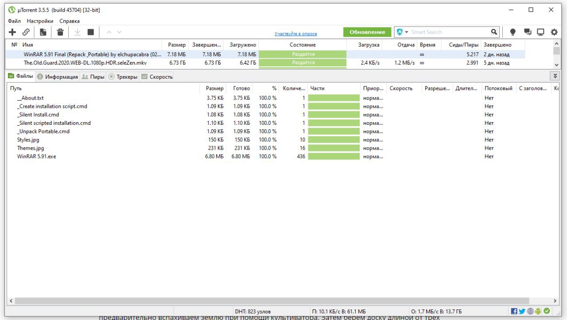Viewport: 567px width, 320px height.
Task: Open the search provider dropdown arrow
Action: 407,32
